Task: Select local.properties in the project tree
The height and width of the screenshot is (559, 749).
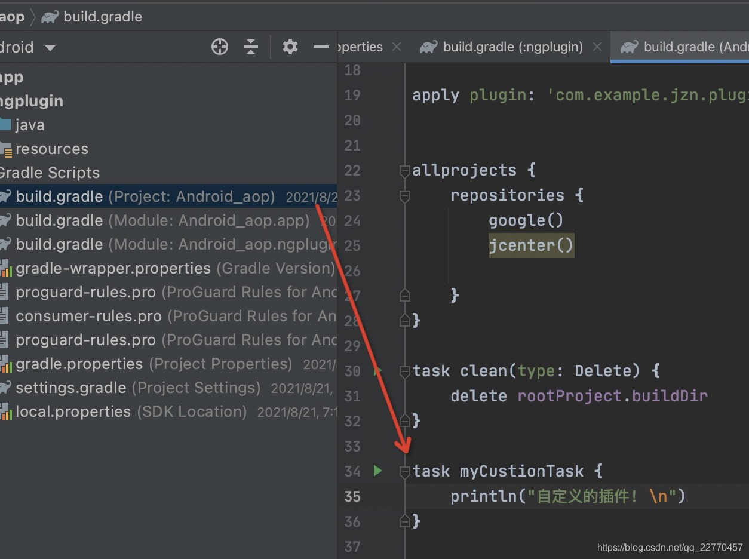Action: point(74,411)
